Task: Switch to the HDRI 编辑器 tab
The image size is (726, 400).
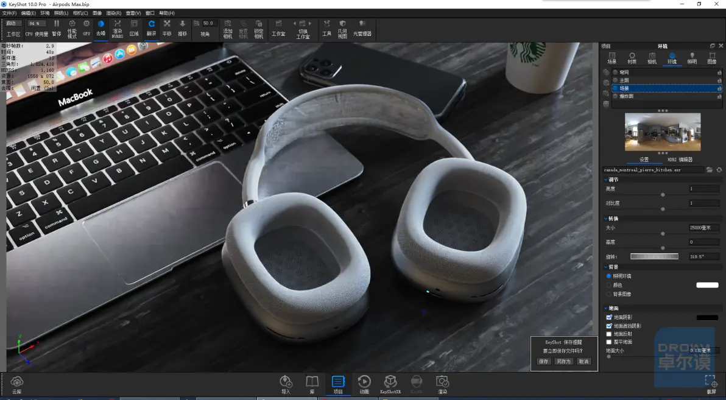Action: (680, 160)
